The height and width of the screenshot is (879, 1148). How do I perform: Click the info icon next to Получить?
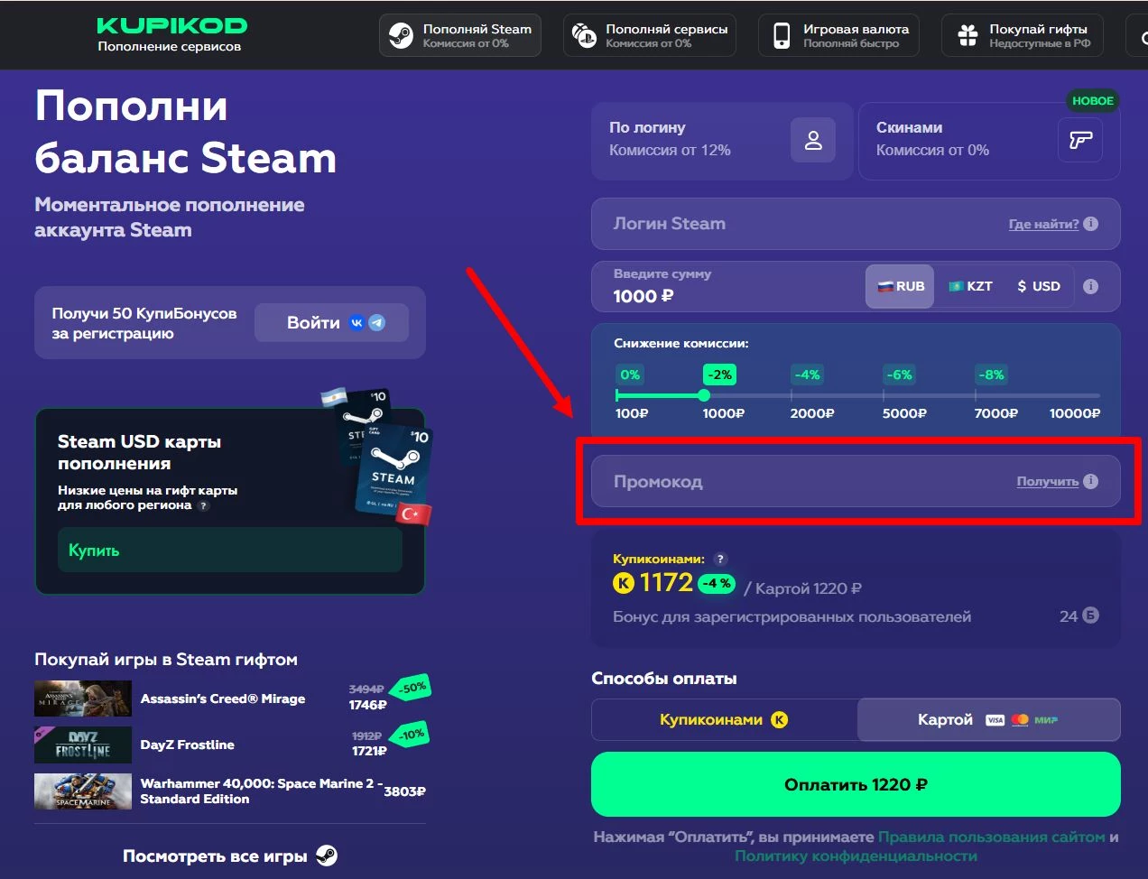[x=1090, y=481]
